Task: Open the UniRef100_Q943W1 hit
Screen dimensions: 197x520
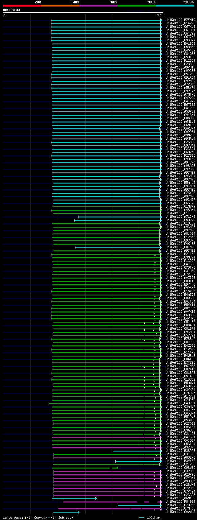Action: (x=180, y=115)
